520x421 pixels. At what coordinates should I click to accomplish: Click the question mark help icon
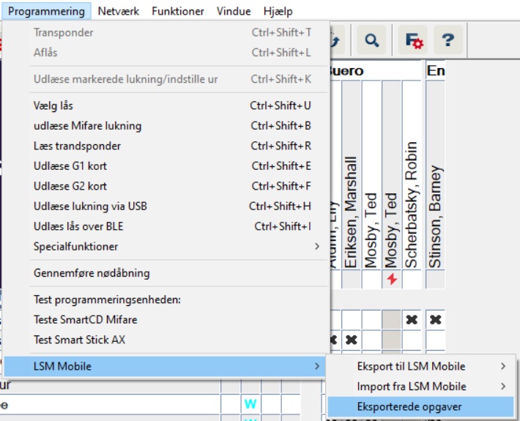point(447,41)
